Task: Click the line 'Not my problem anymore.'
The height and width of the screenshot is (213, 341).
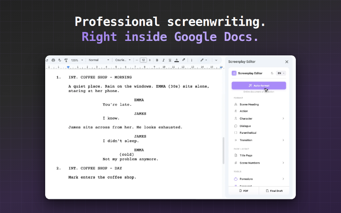Action: click(x=130, y=159)
